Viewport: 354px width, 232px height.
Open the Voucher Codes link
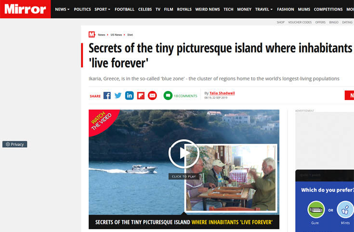(x=300, y=22)
